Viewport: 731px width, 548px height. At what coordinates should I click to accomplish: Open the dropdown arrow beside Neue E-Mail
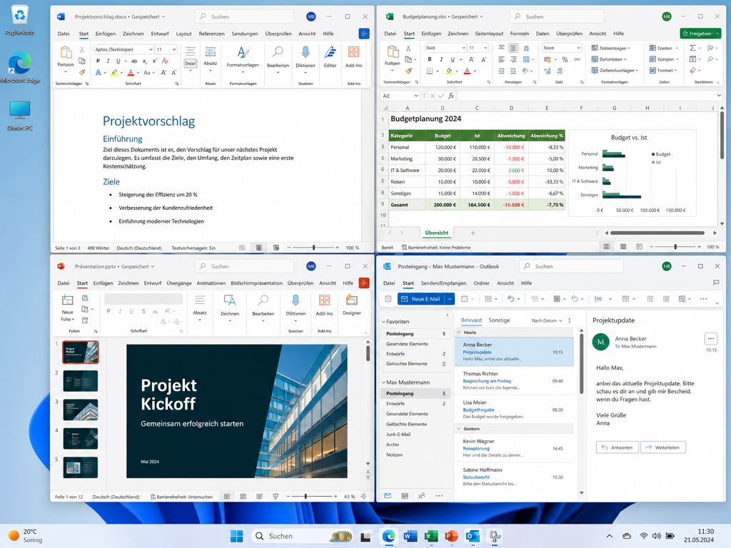450,299
